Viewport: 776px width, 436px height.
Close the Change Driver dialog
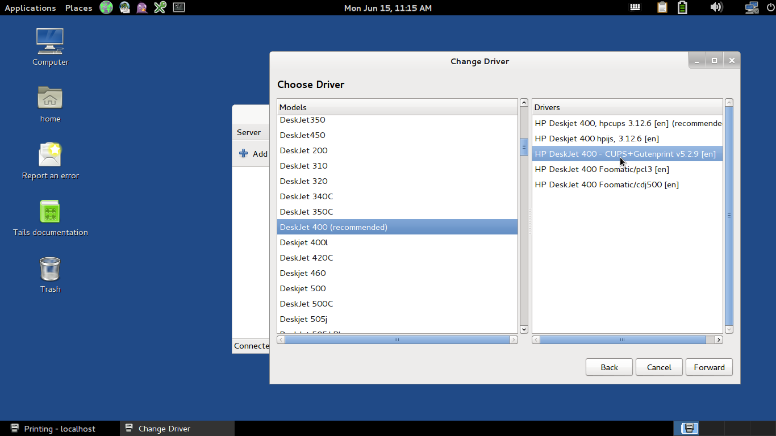pos(732,60)
